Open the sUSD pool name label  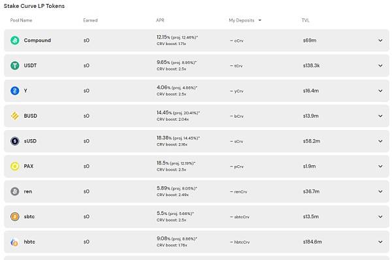click(x=30, y=141)
